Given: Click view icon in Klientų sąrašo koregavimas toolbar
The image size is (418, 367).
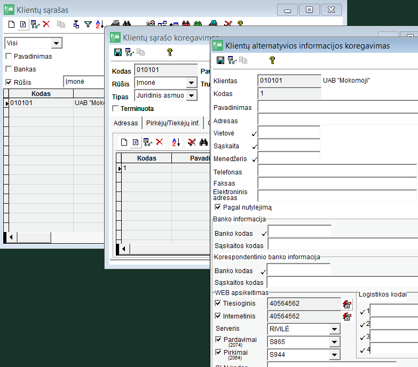Looking at the screenshot, I should coord(129,52).
